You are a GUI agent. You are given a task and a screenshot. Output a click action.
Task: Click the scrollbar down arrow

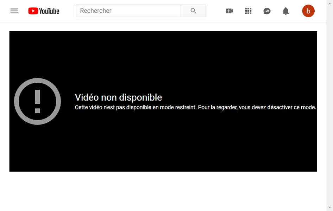point(329,207)
